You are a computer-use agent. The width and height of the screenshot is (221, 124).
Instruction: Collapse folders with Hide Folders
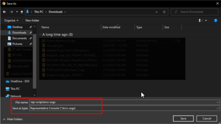click(13, 119)
